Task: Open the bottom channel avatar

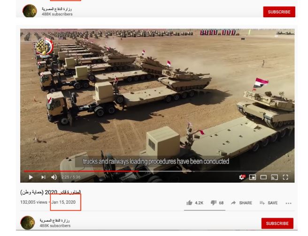Action: click(28, 223)
